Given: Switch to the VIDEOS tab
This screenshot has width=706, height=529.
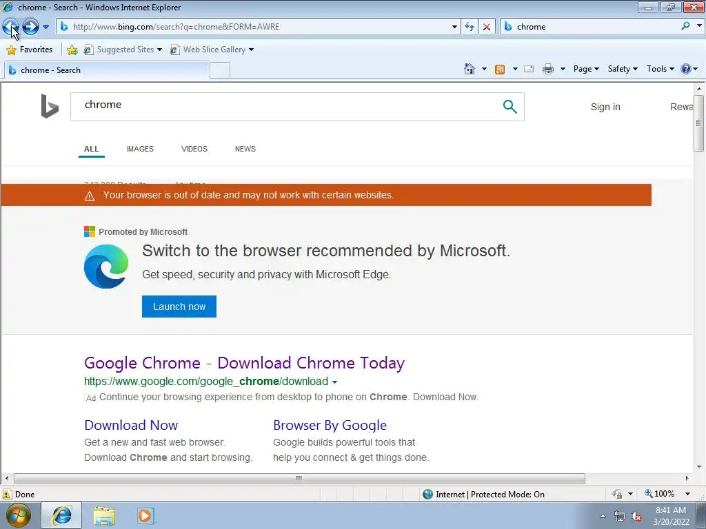Looking at the screenshot, I should 194,149.
